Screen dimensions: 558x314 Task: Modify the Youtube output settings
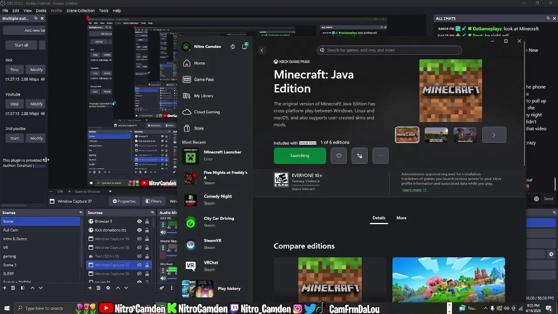tap(37, 104)
